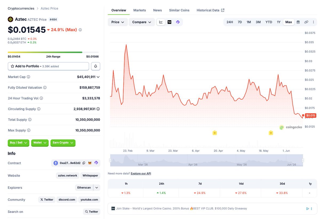Open the Whitepaper link
This screenshot has width=320, height=219.
90,176
